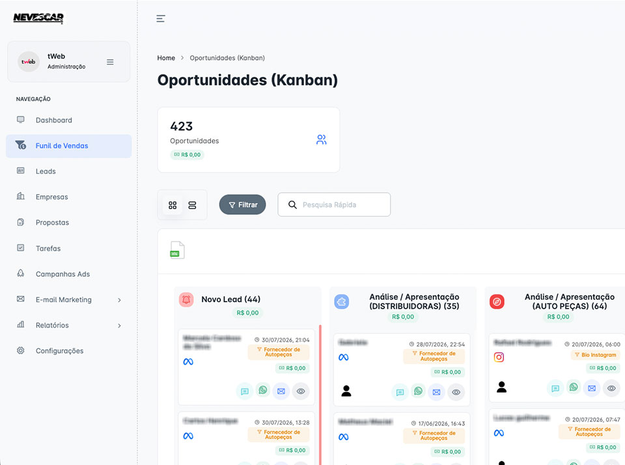Expand the E-mail Marketing submenu chevron
625x465 pixels.
[x=119, y=300]
